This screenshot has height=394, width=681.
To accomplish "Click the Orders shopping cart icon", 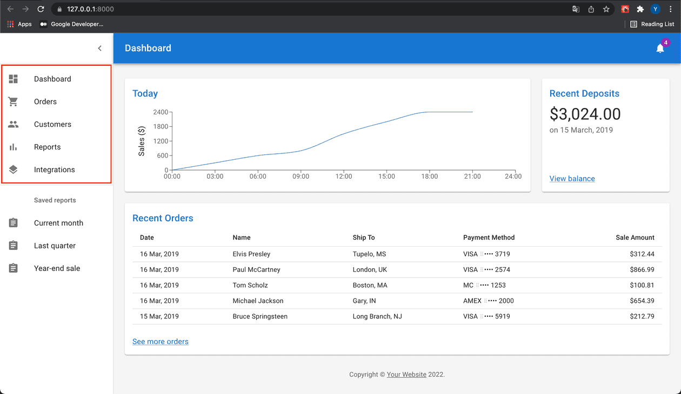I will click(x=13, y=101).
